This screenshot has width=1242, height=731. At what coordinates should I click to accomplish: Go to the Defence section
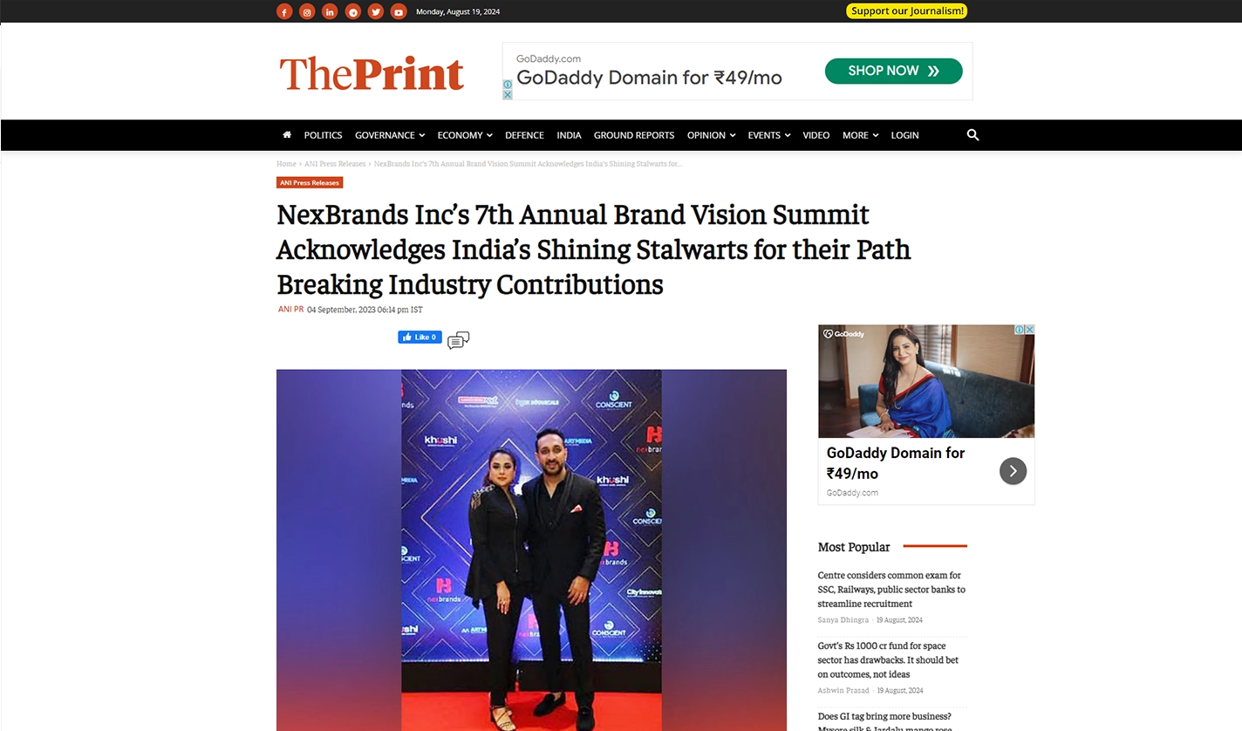point(524,135)
